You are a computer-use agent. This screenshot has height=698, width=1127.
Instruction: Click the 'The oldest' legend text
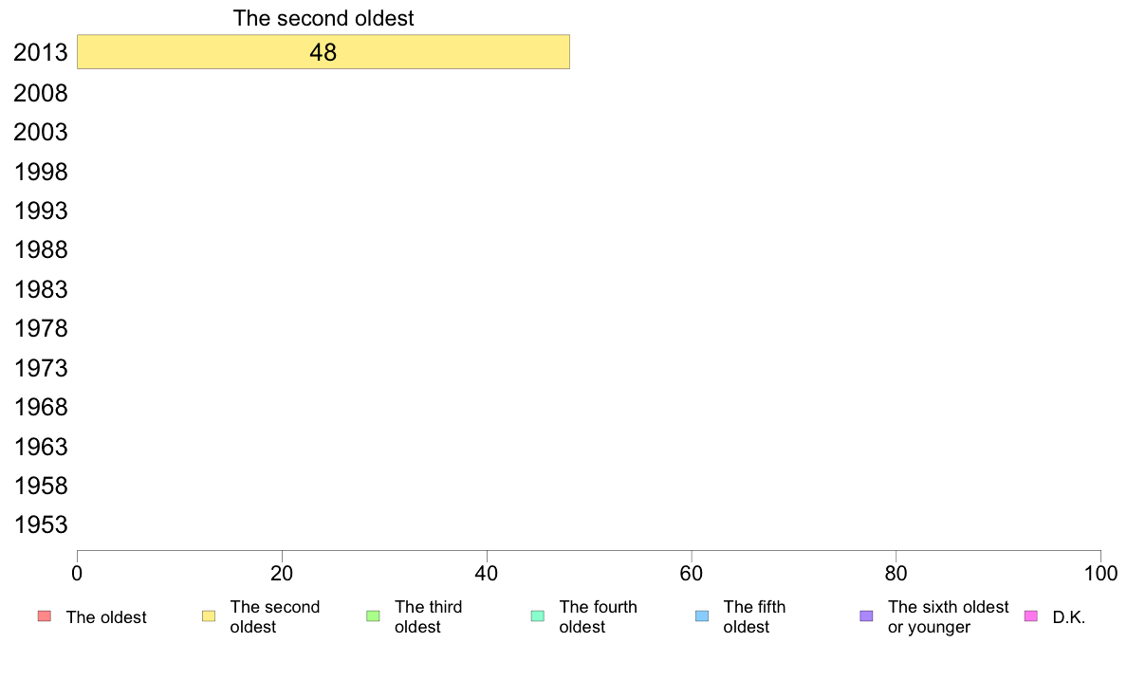pos(106,617)
